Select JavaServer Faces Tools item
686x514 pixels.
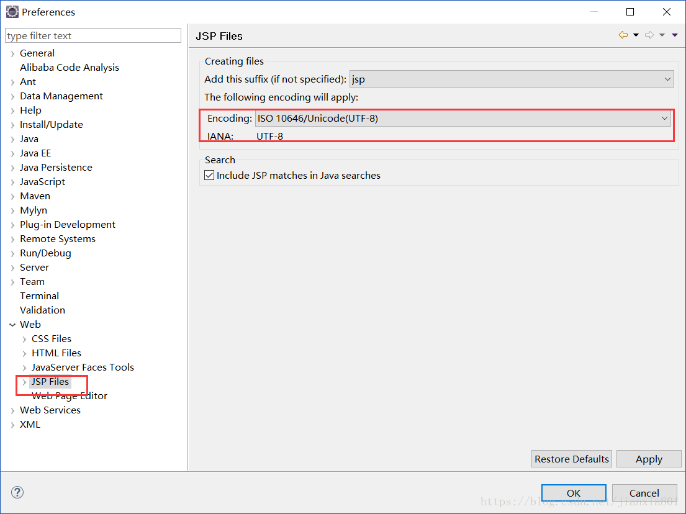[83, 367]
